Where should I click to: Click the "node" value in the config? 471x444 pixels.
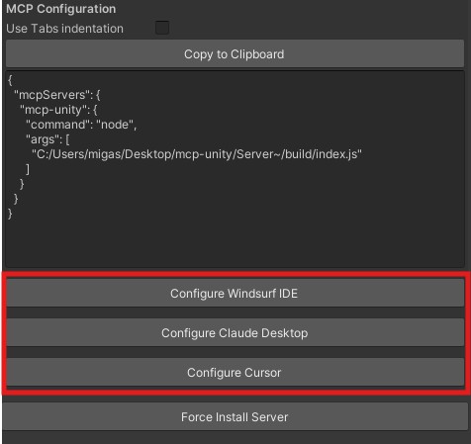pyautogui.click(x=115, y=125)
